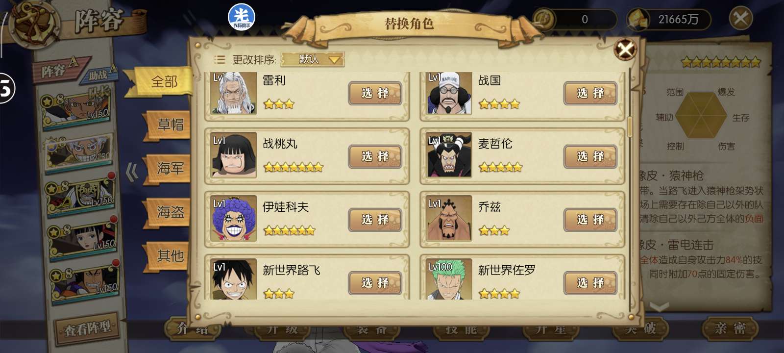The image size is (784, 353).
Task: Collapse panel with left double-chevron arrow
Action: tap(131, 172)
